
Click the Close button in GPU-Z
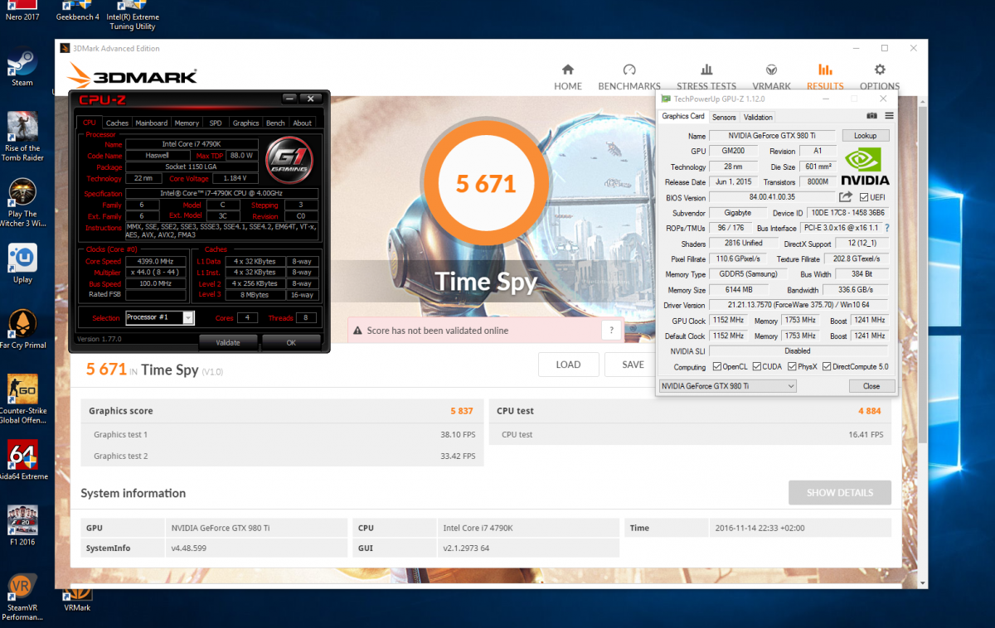(x=871, y=386)
